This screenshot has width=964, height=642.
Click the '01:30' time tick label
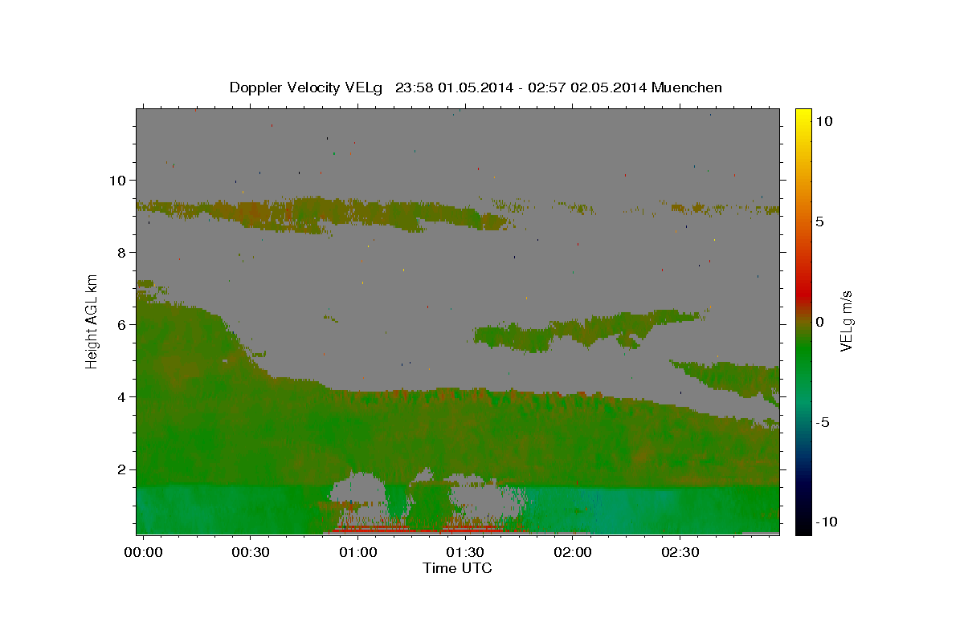tap(465, 552)
